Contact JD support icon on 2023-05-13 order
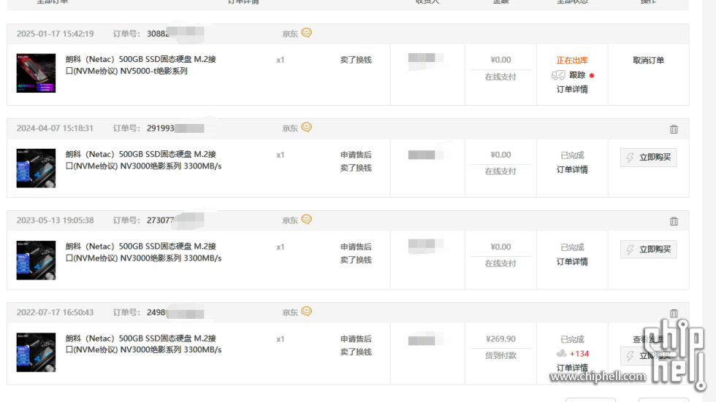The image size is (716, 402). pos(306,219)
